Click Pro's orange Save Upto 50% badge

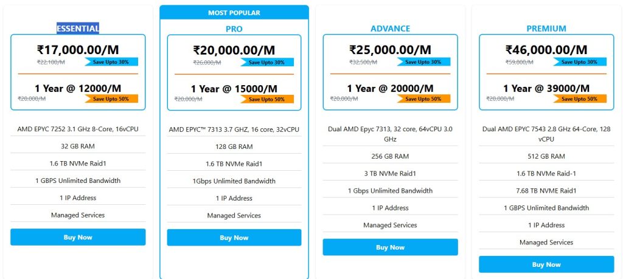pyautogui.click(x=268, y=99)
